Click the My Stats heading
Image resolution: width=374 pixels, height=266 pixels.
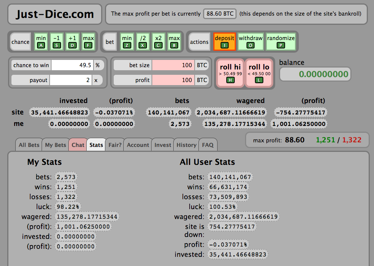click(45, 162)
